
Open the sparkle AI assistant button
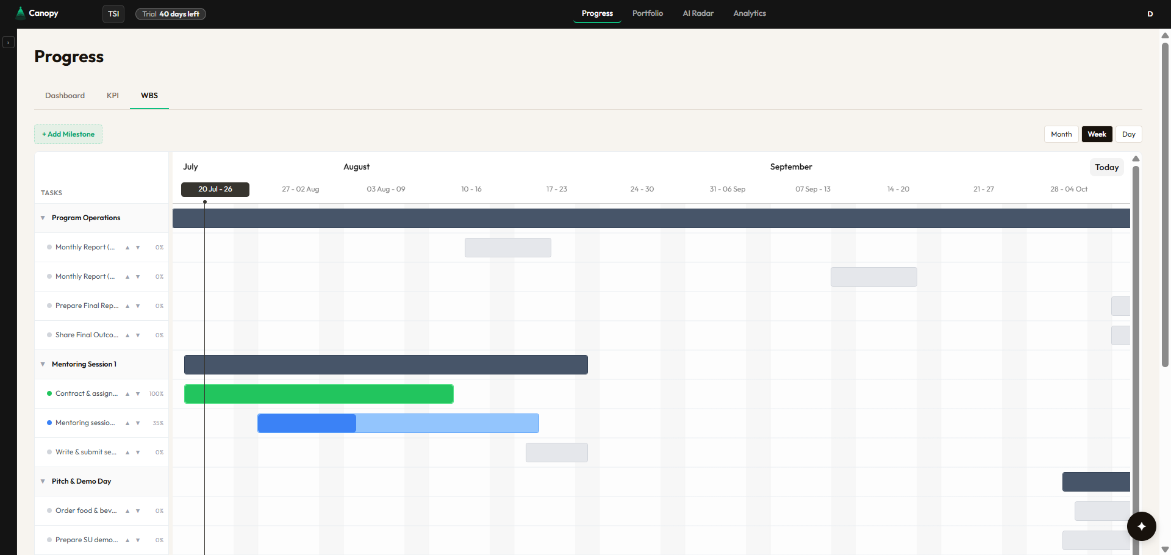(1141, 526)
